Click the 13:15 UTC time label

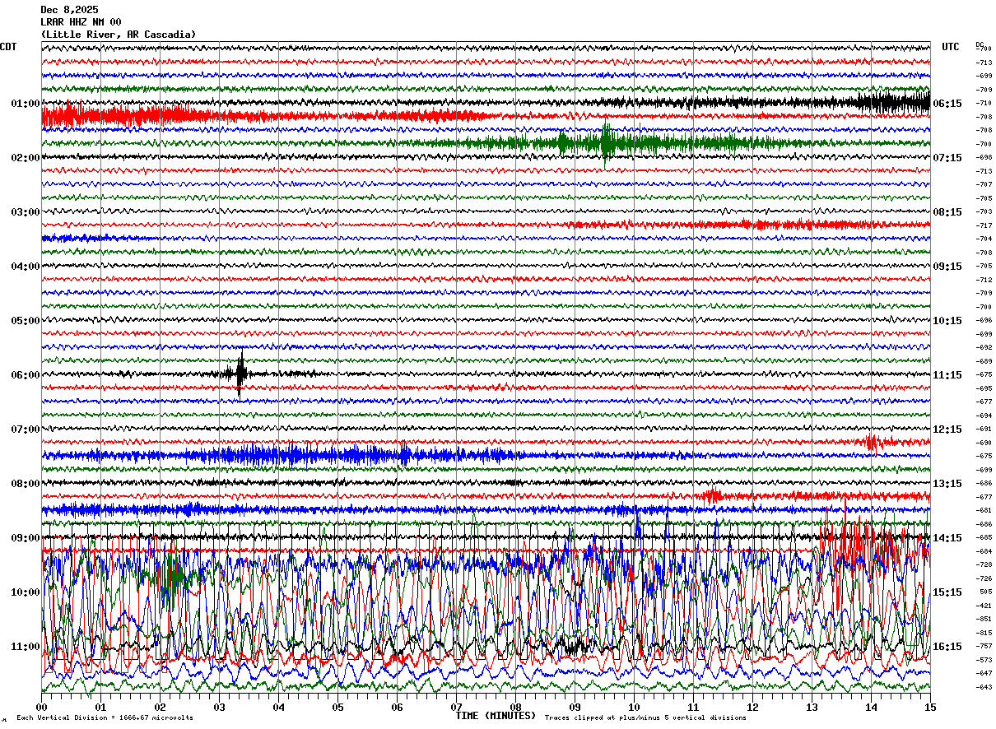pyautogui.click(x=947, y=484)
